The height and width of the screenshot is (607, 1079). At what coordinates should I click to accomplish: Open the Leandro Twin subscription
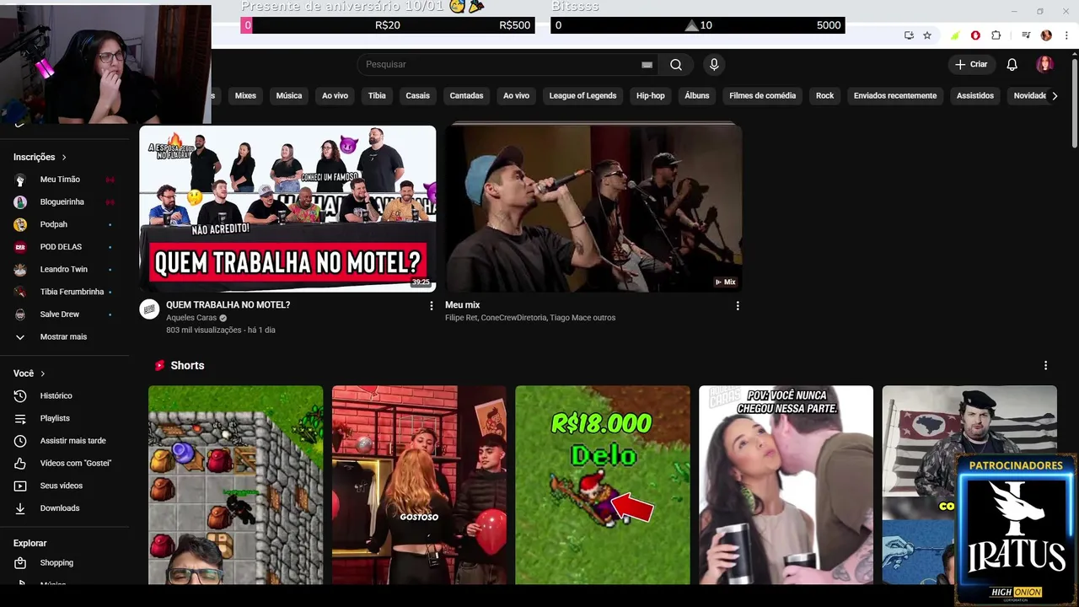[x=65, y=269]
